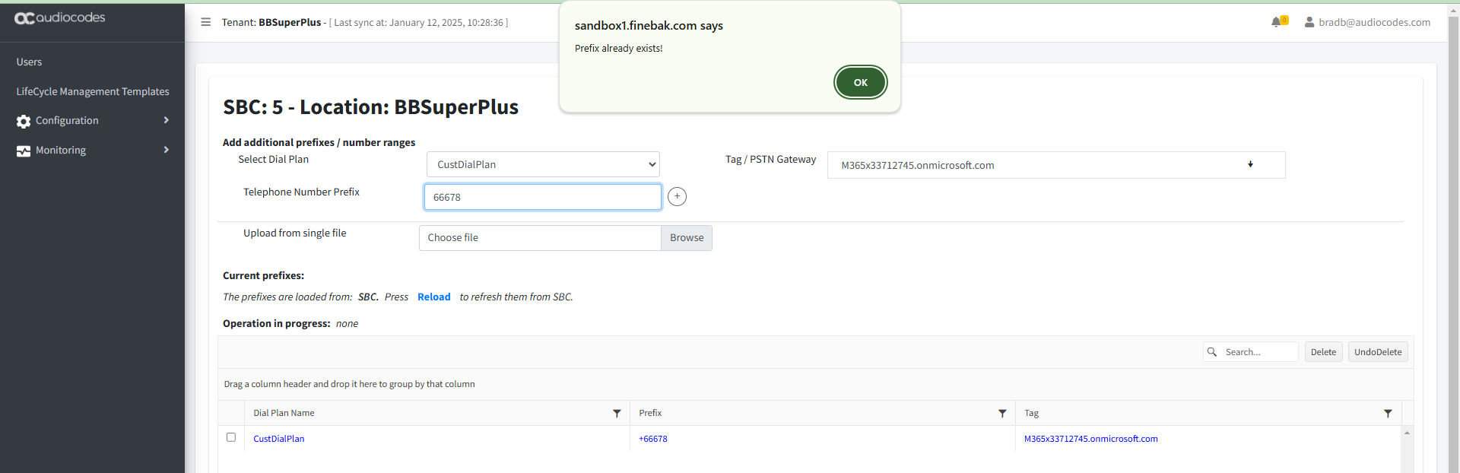1460x473 pixels.
Task: Open Users in the sidebar
Action: 30,62
